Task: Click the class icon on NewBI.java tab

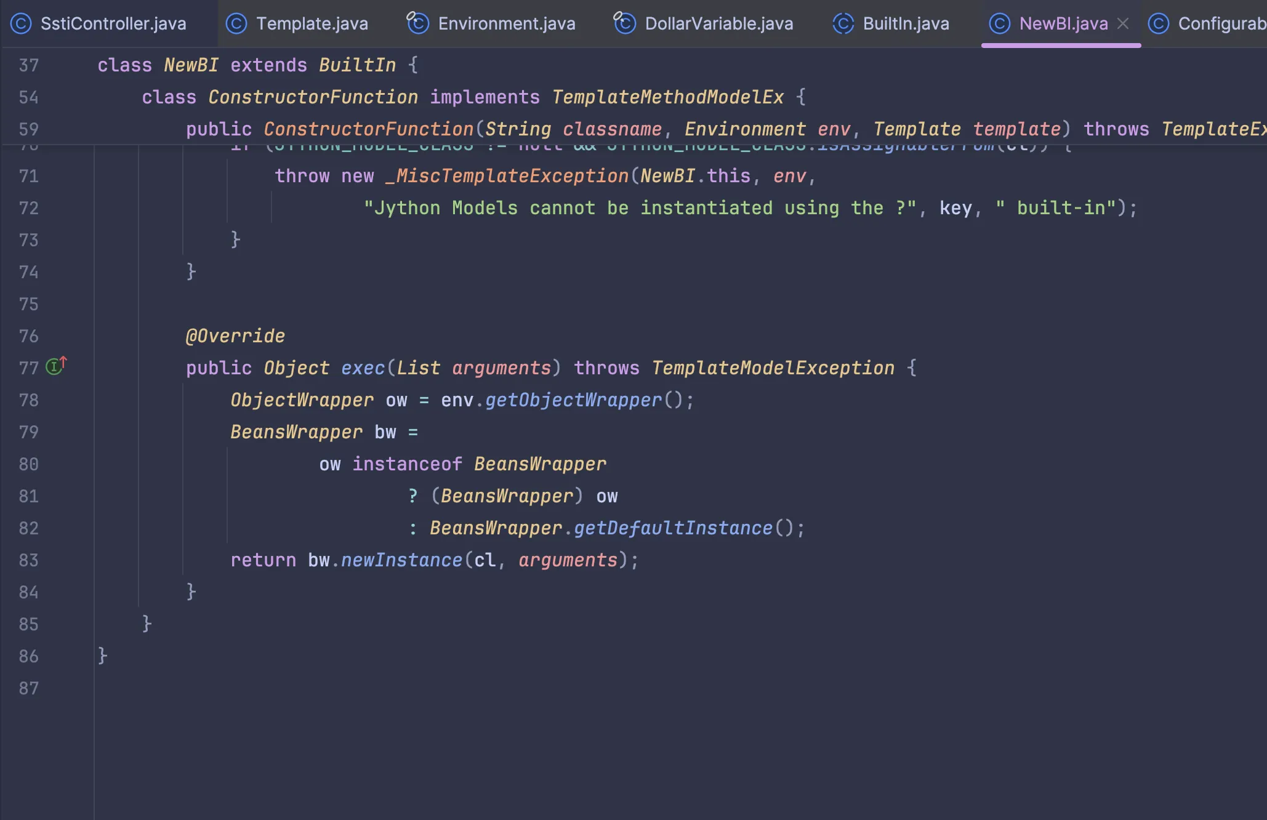Action: [x=1000, y=23]
